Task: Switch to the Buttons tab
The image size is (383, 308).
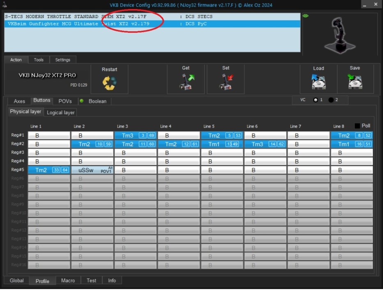Action: 42,101
